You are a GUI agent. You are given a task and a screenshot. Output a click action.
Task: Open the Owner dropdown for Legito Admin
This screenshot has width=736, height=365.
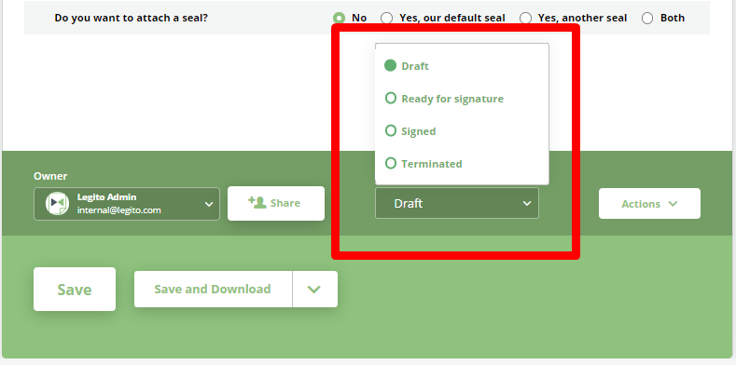point(127,204)
